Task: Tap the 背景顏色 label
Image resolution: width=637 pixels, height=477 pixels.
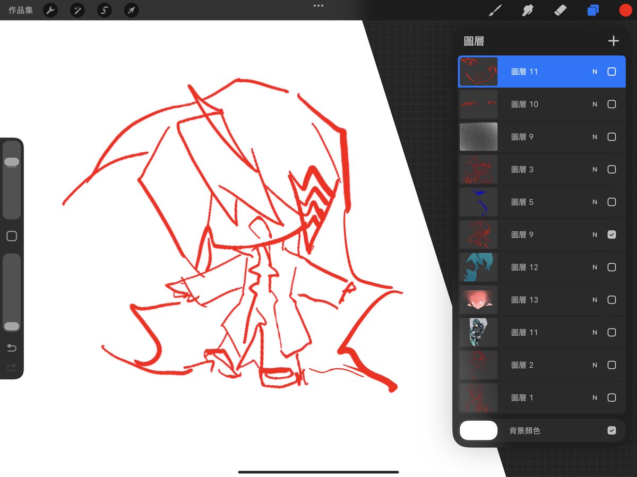Action: (525, 431)
